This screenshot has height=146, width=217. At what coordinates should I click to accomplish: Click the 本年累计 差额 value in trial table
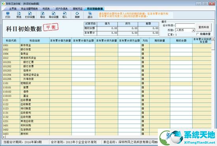coord(148,33)
